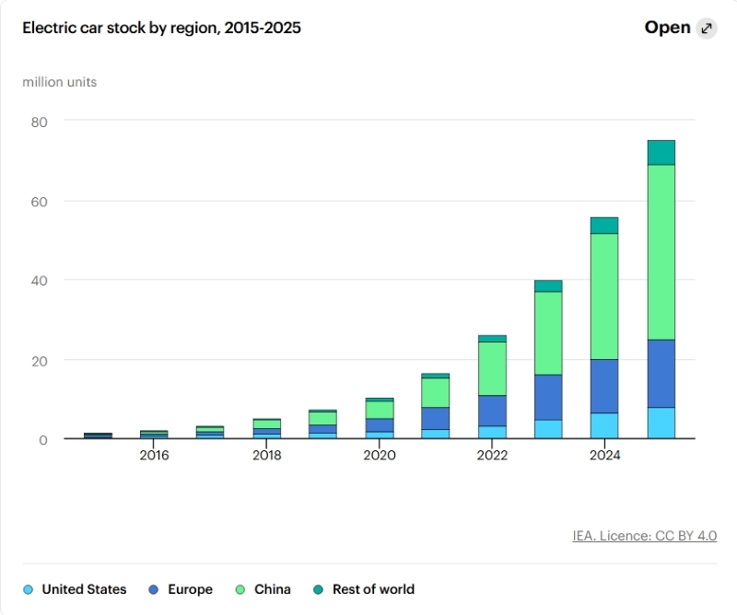This screenshot has height=615, width=737.
Task: Select the China segment of the 2022 bar
Action: click(x=492, y=369)
